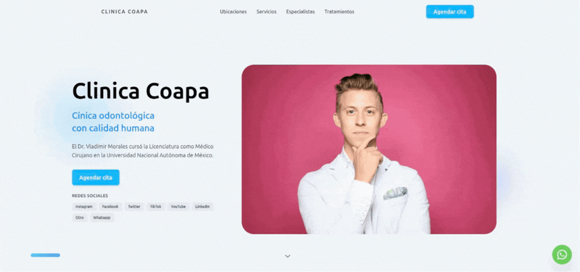Click the blue progress bar indicator

(x=45, y=255)
